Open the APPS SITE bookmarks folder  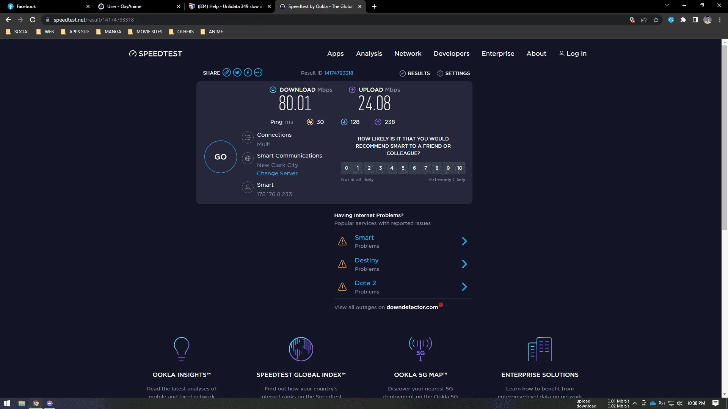pos(75,32)
